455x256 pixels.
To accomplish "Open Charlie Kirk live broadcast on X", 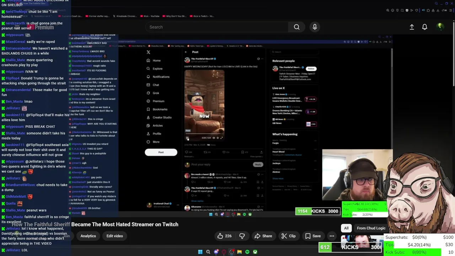I will (294, 112).
